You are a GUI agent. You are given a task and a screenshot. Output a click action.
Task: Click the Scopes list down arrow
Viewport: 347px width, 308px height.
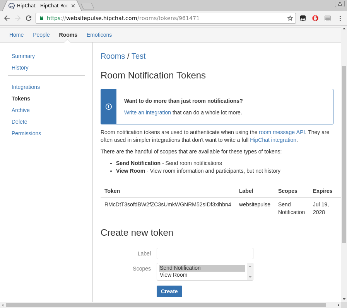[x=250, y=277]
